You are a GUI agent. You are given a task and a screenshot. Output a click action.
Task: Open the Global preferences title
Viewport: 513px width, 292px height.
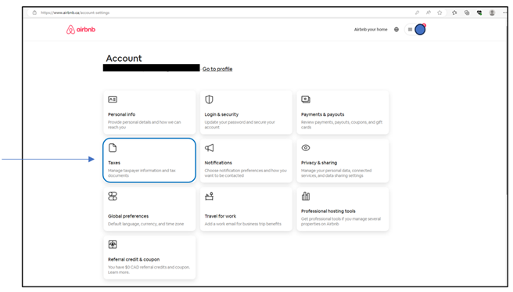click(x=128, y=216)
